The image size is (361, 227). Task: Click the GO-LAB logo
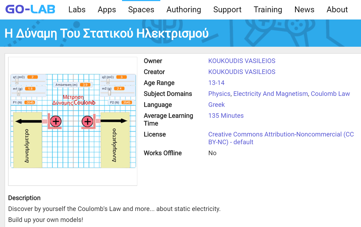(30, 10)
